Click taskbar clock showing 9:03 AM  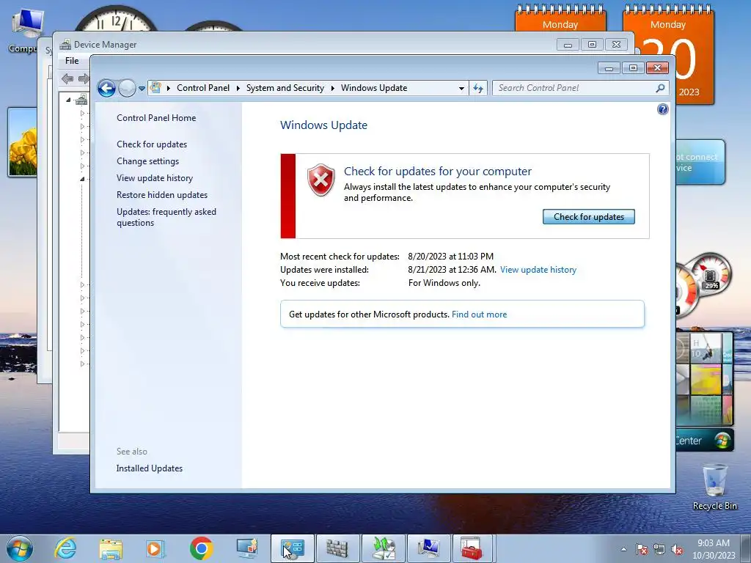pos(714,549)
